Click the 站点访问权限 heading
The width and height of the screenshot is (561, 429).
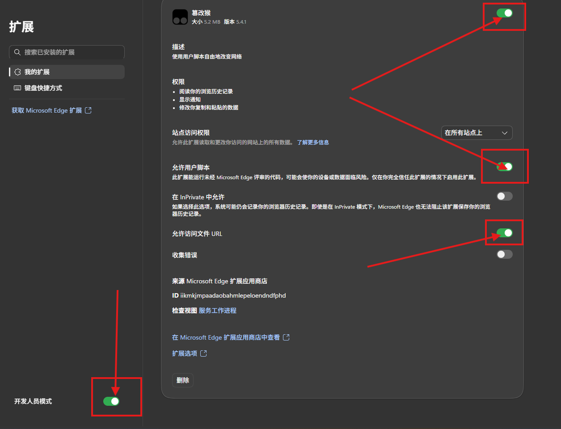(191, 133)
